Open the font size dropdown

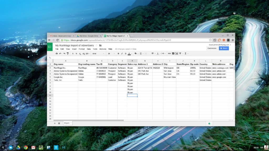[111, 53]
